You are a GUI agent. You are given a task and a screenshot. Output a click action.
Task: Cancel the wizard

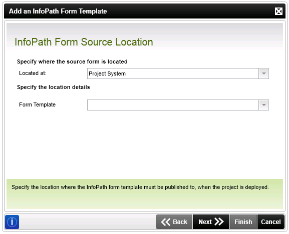(271, 222)
